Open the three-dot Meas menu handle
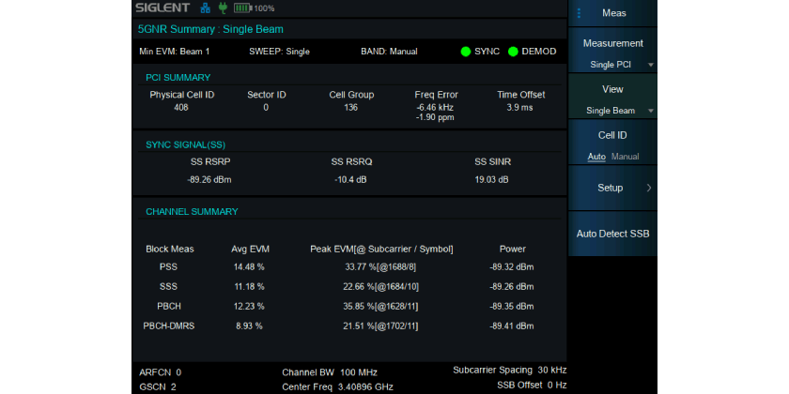 coord(579,13)
